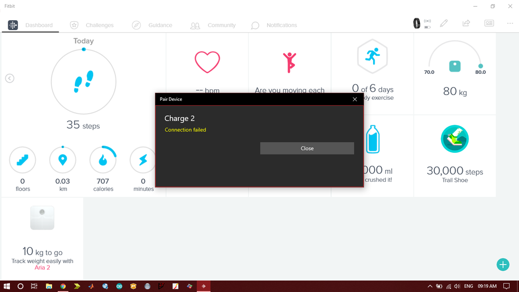Click the ENG language indicator
This screenshot has width=519, height=292.
(x=469, y=286)
